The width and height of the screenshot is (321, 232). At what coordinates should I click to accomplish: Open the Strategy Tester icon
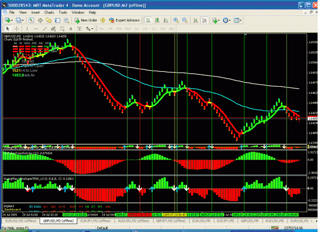[66, 20]
